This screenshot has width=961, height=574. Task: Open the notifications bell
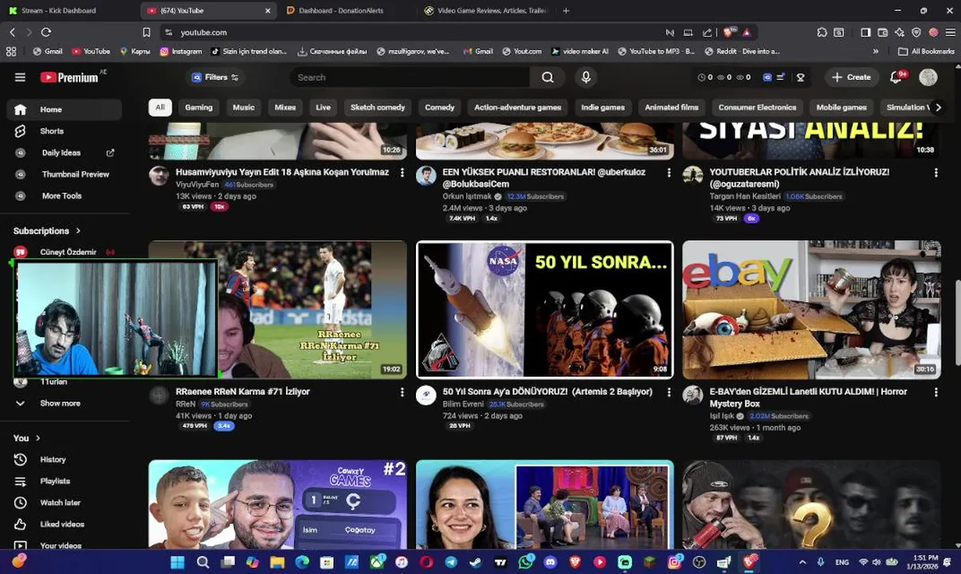[x=896, y=77]
